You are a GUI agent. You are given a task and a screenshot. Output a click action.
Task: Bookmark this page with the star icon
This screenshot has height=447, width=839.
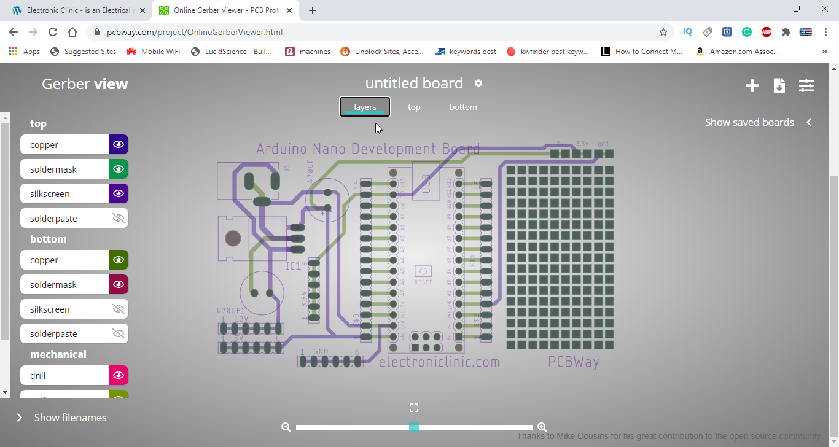pyautogui.click(x=663, y=32)
